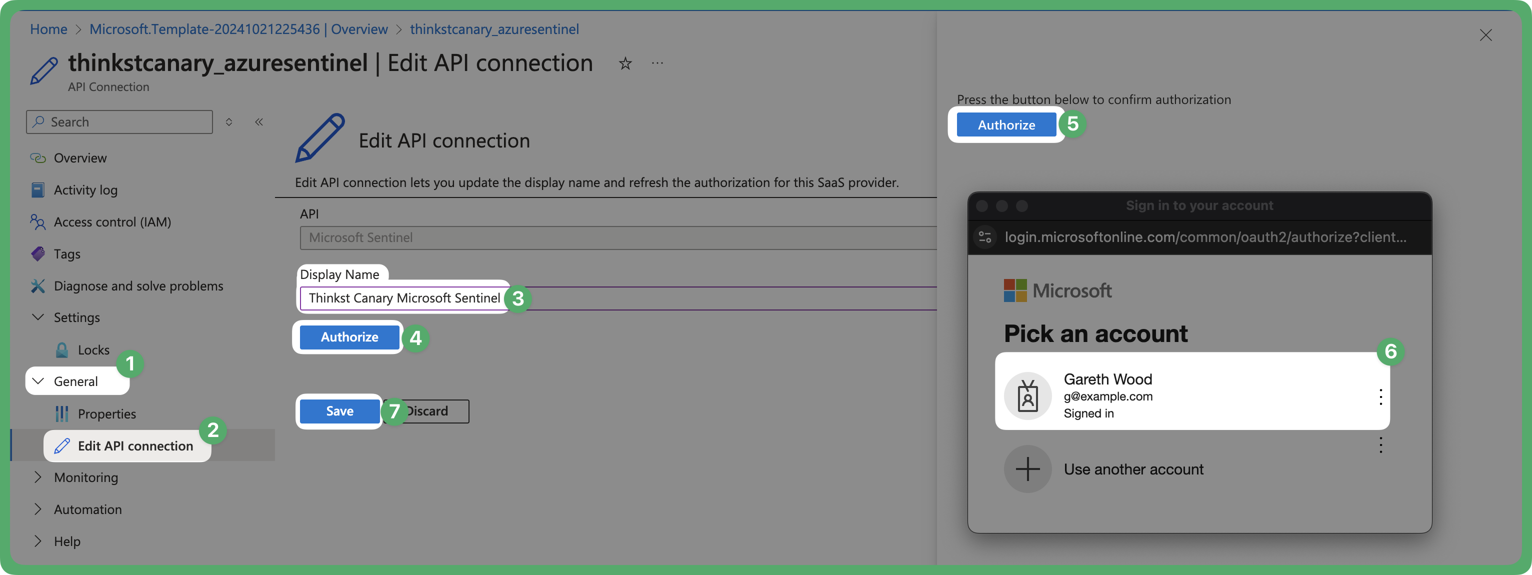The width and height of the screenshot is (1532, 575).
Task: Click the site settings icon in the login address bar
Action: (985, 237)
